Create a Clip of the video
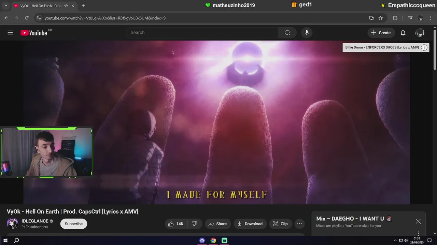The height and width of the screenshot is (245, 437). [281, 224]
